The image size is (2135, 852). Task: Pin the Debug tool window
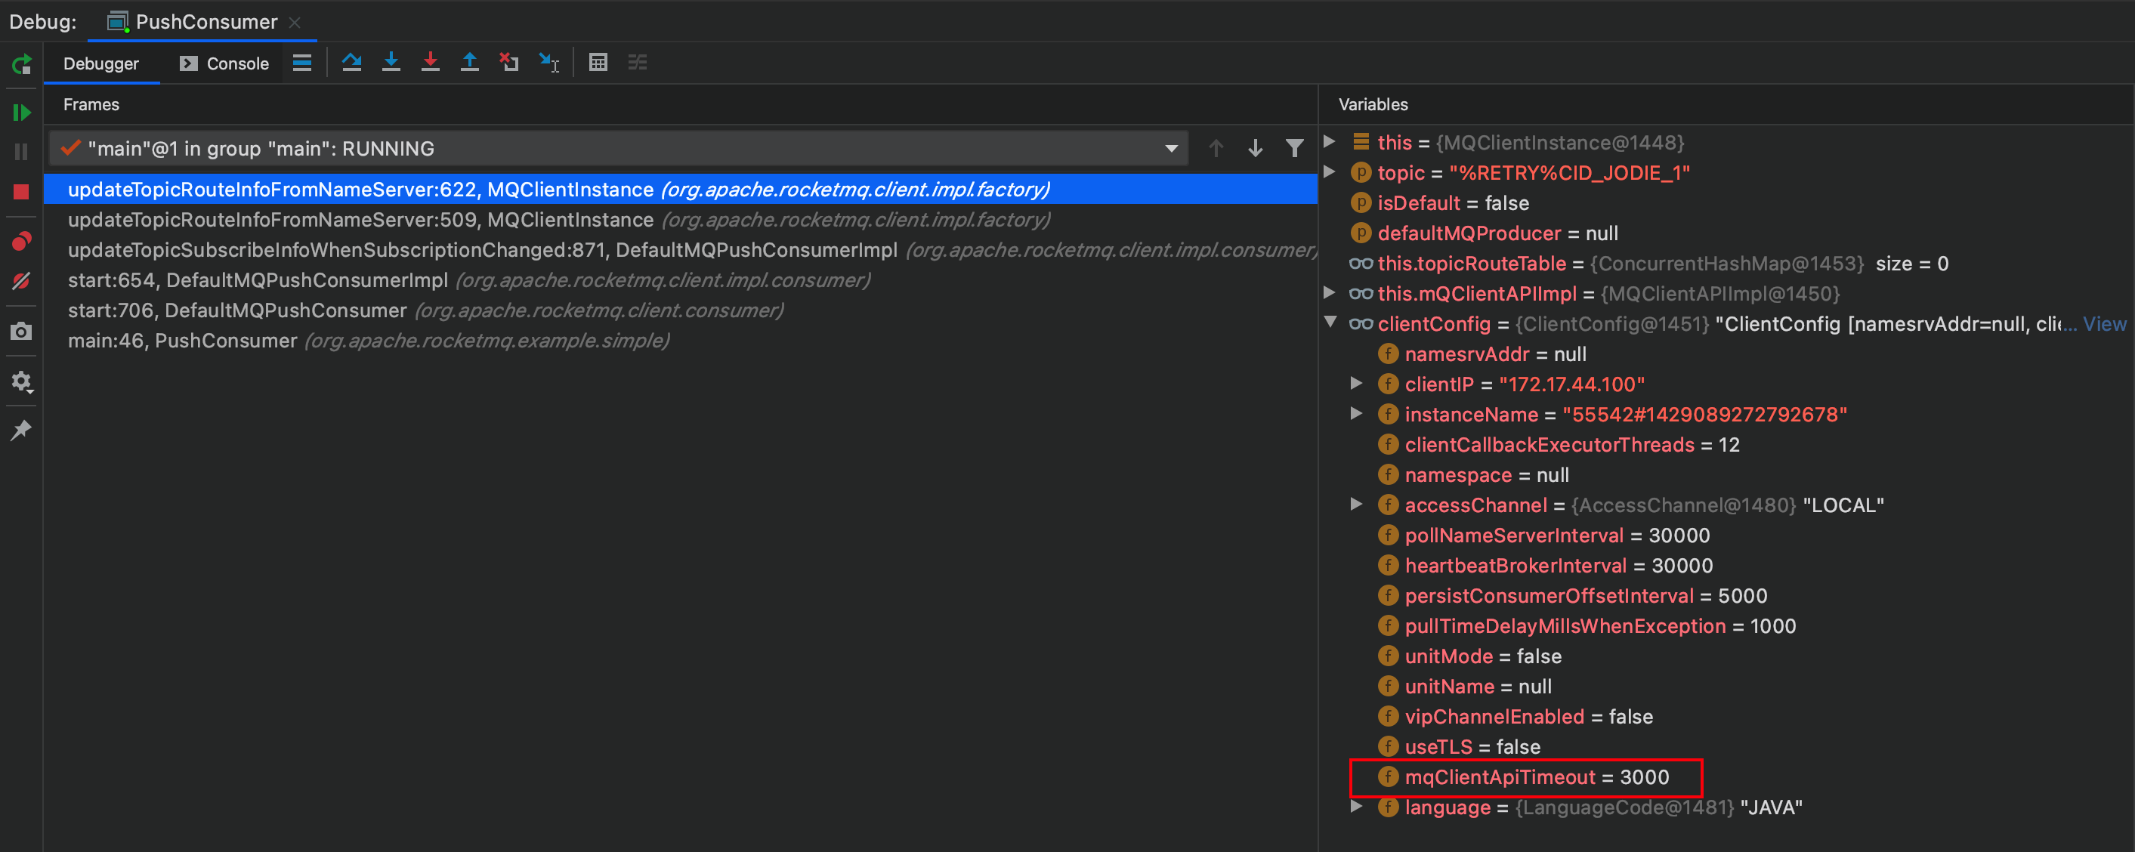click(x=20, y=428)
